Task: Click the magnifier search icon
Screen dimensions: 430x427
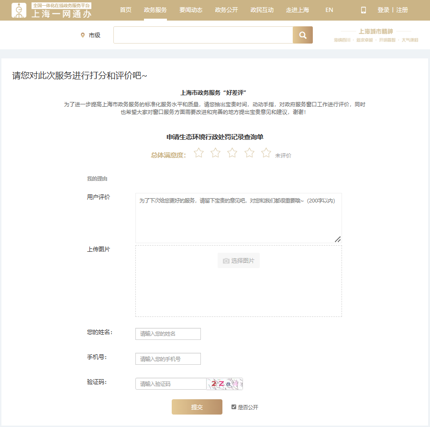Action: click(302, 35)
